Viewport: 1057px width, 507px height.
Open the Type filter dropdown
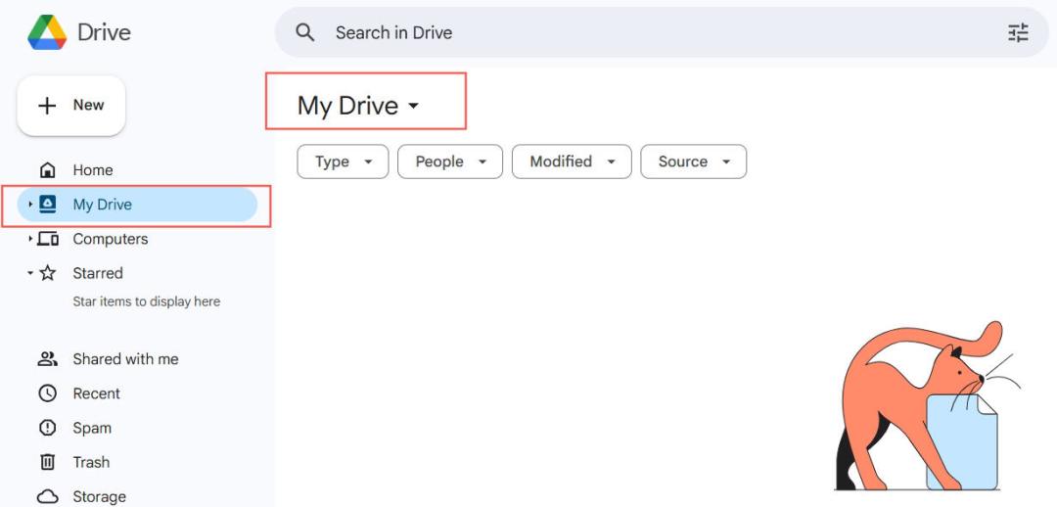pyautogui.click(x=343, y=161)
